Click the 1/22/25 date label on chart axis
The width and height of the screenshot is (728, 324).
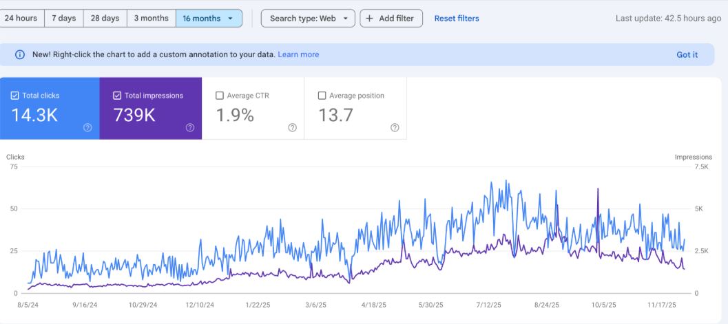point(257,305)
